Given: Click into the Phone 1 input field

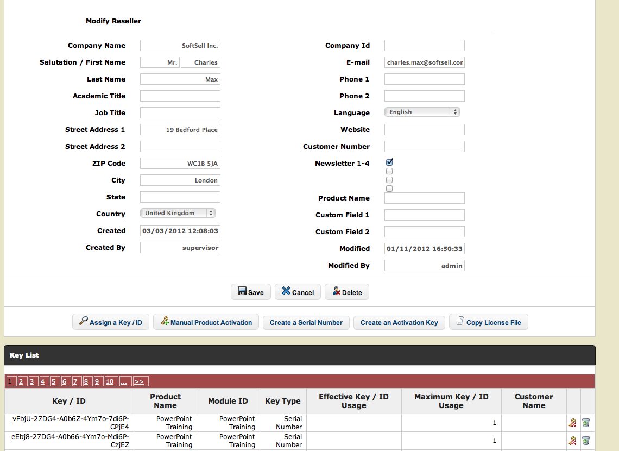Looking at the screenshot, I should point(424,79).
